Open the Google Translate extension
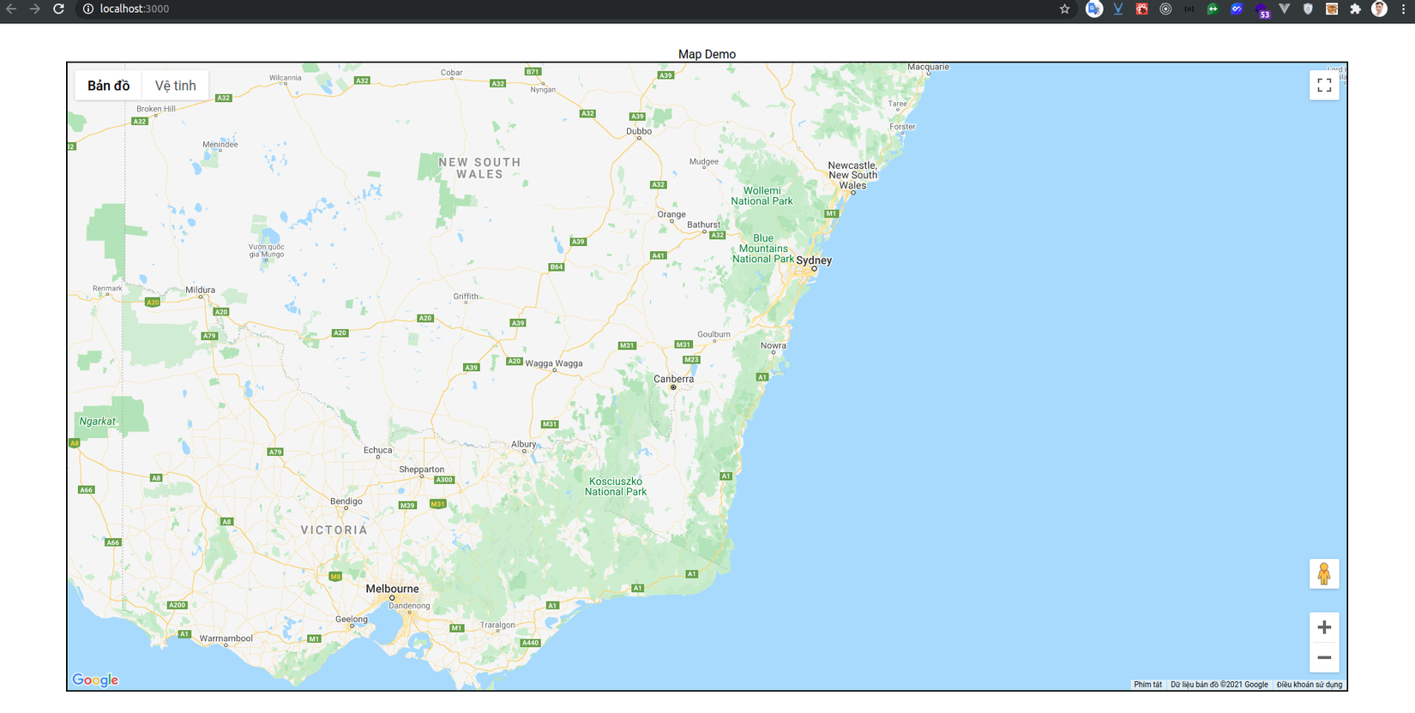The width and height of the screenshot is (1415, 713). pyautogui.click(x=1093, y=9)
